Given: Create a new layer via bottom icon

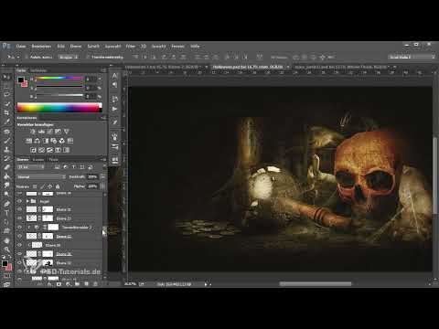Looking at the screenshot, I should (x=86, y=284).
